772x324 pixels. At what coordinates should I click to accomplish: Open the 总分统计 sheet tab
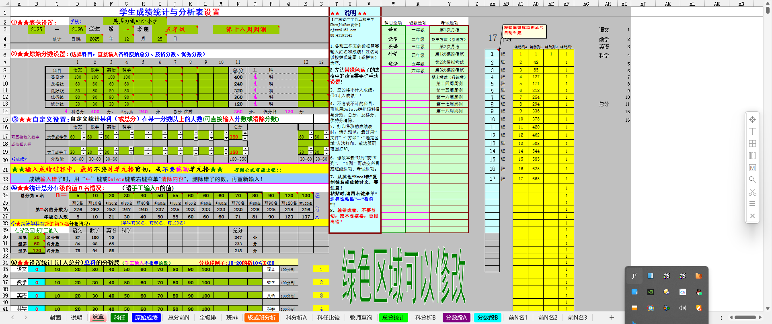(x=393, y=318)
